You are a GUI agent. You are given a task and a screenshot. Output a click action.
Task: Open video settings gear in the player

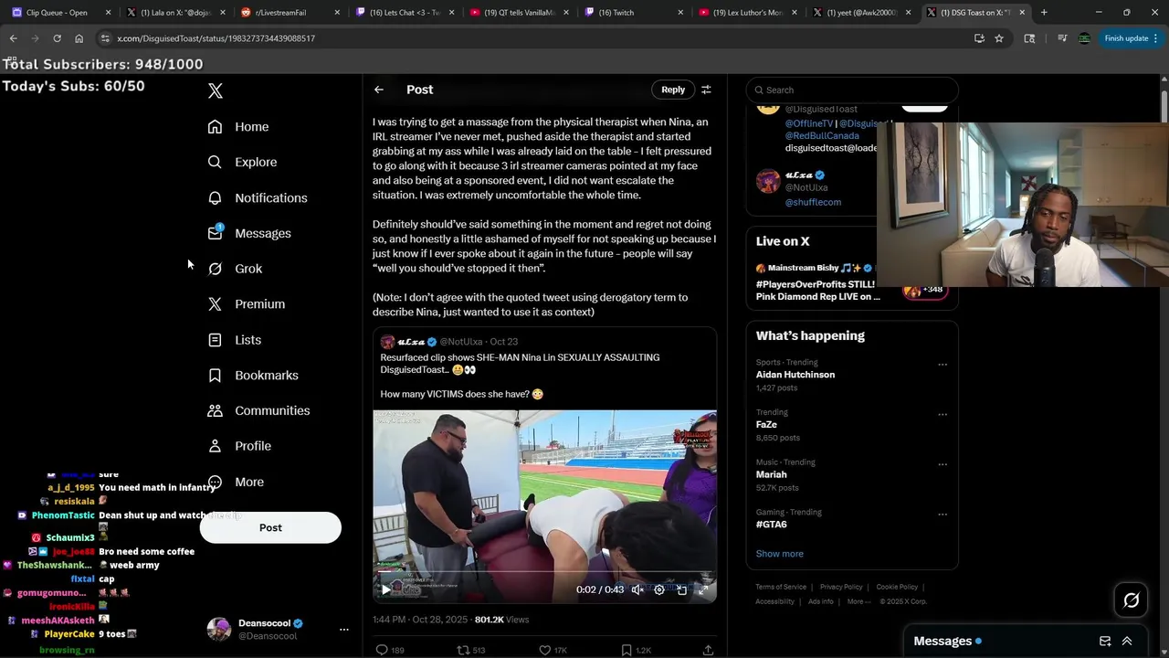point(659,589)
